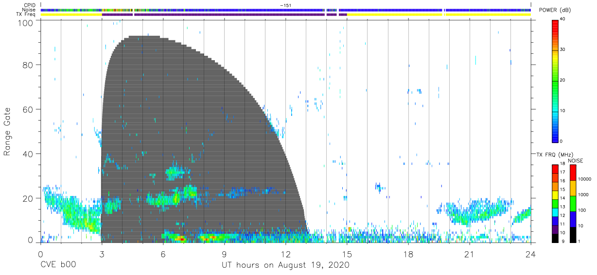The height and width of the screenshot is (275, 597).
Task: Click the blue 10 noise legend swatch
Action: 572,219
